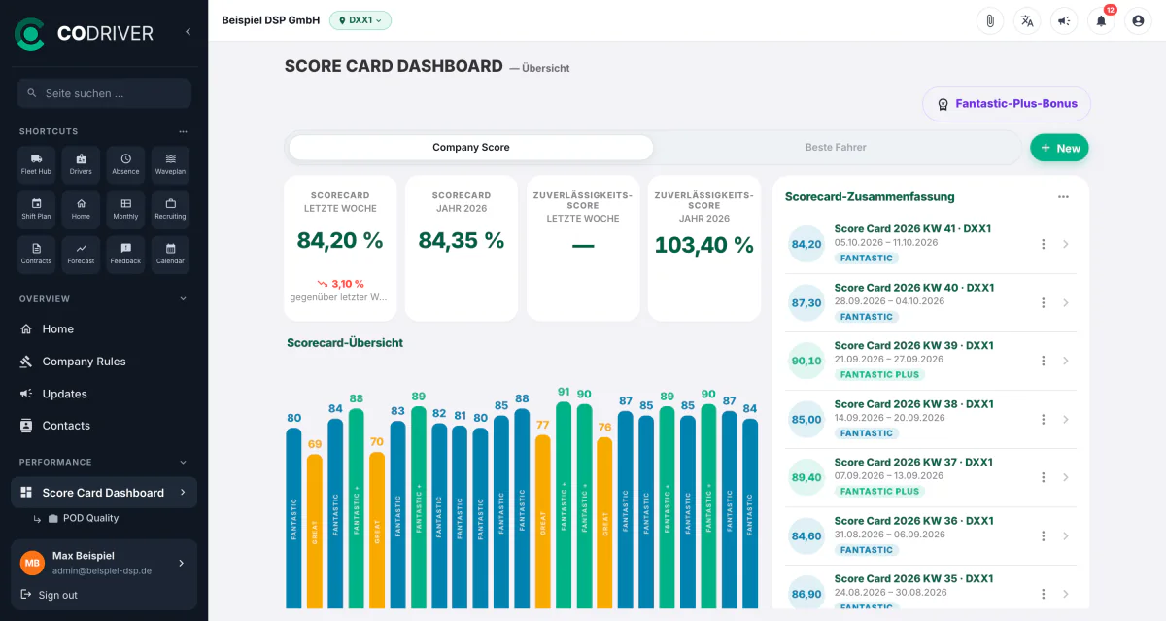Click the 3,10 % decline indicator
Screen dimensions: 1166x621
pyautogui.click(x=340, y=284)
